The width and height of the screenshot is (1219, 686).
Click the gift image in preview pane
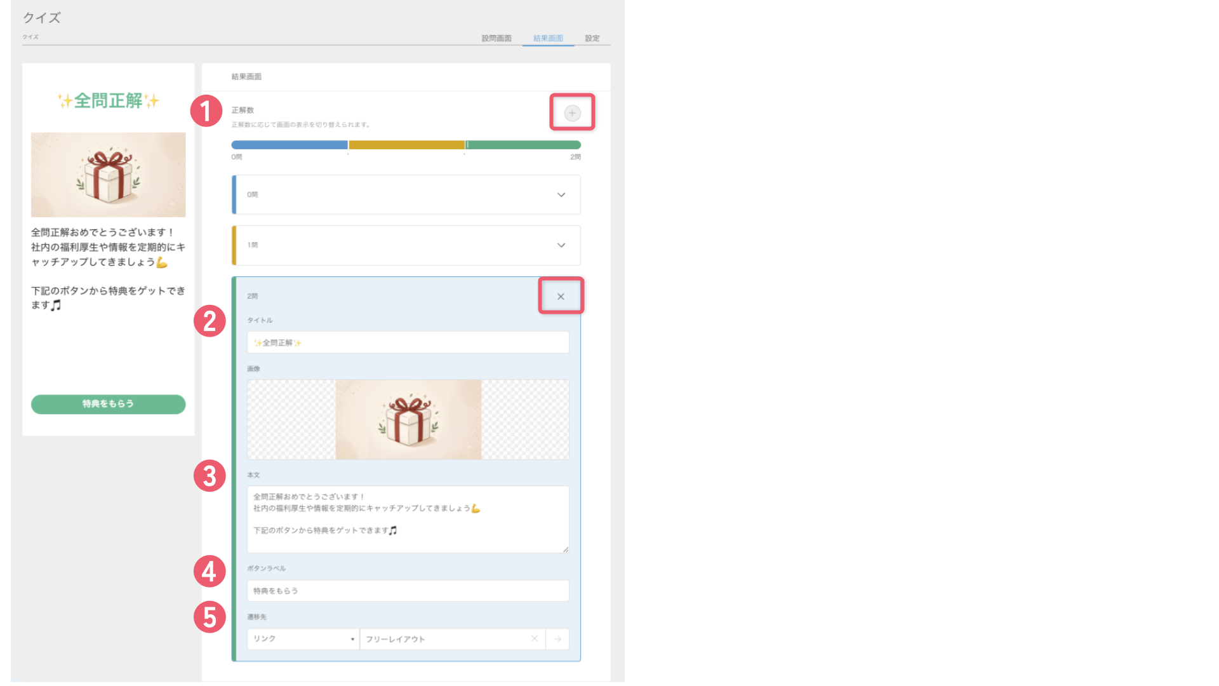pyautogui.click(x=109, y=175)
